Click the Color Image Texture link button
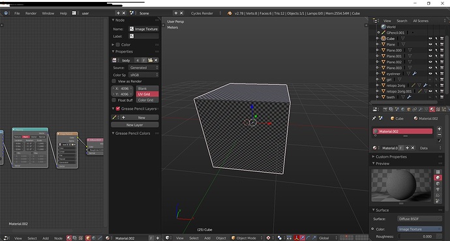 click(x=419, y=229)
